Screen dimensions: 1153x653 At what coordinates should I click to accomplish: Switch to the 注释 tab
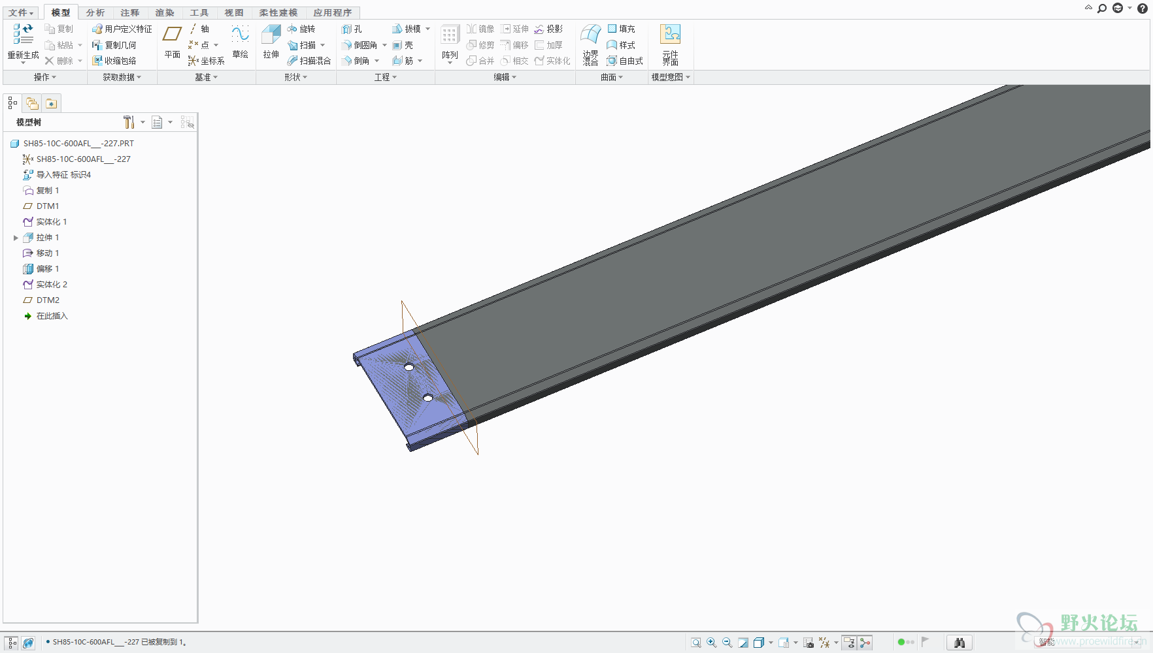[x=130, y=12]
